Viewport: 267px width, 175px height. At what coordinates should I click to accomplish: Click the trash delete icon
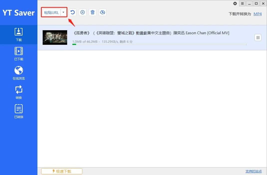point(93,12)
